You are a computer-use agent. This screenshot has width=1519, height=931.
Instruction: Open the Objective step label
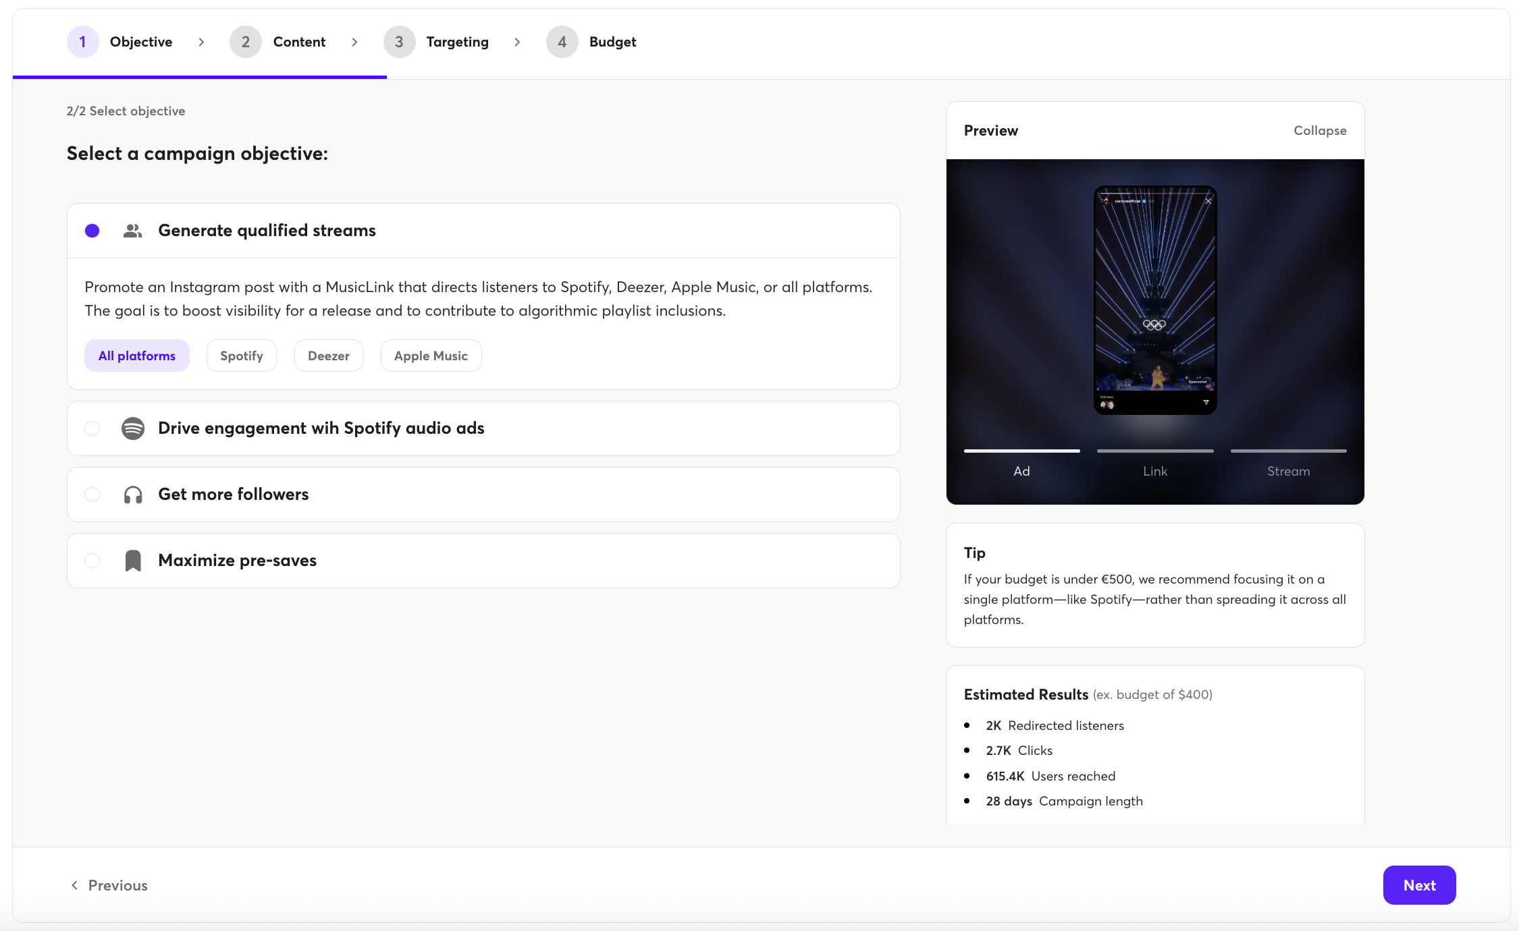coord(141,42)
